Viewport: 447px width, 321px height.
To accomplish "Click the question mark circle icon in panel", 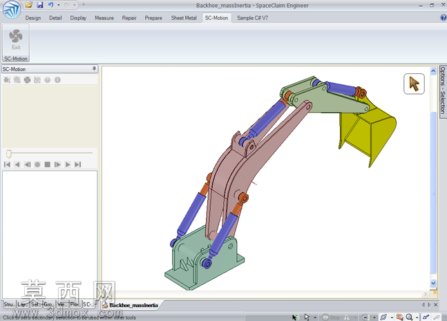I will (x=47, y=80).
